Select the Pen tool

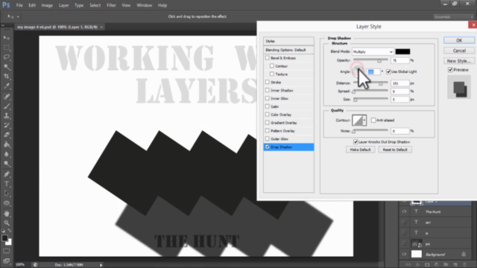click(x=7, y=174)
